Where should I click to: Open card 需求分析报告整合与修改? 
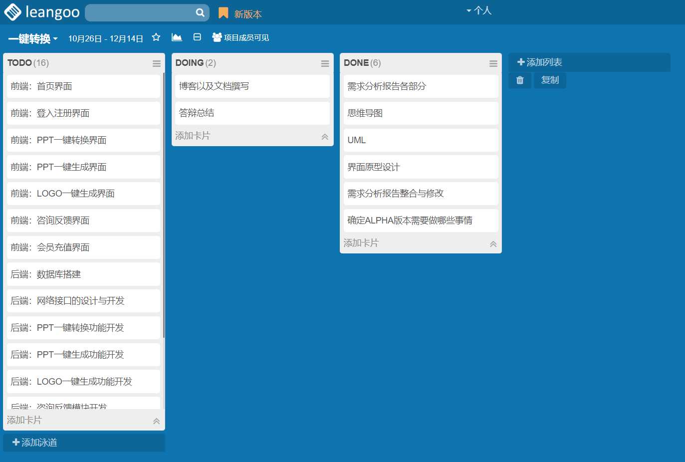tap(421, 194)
